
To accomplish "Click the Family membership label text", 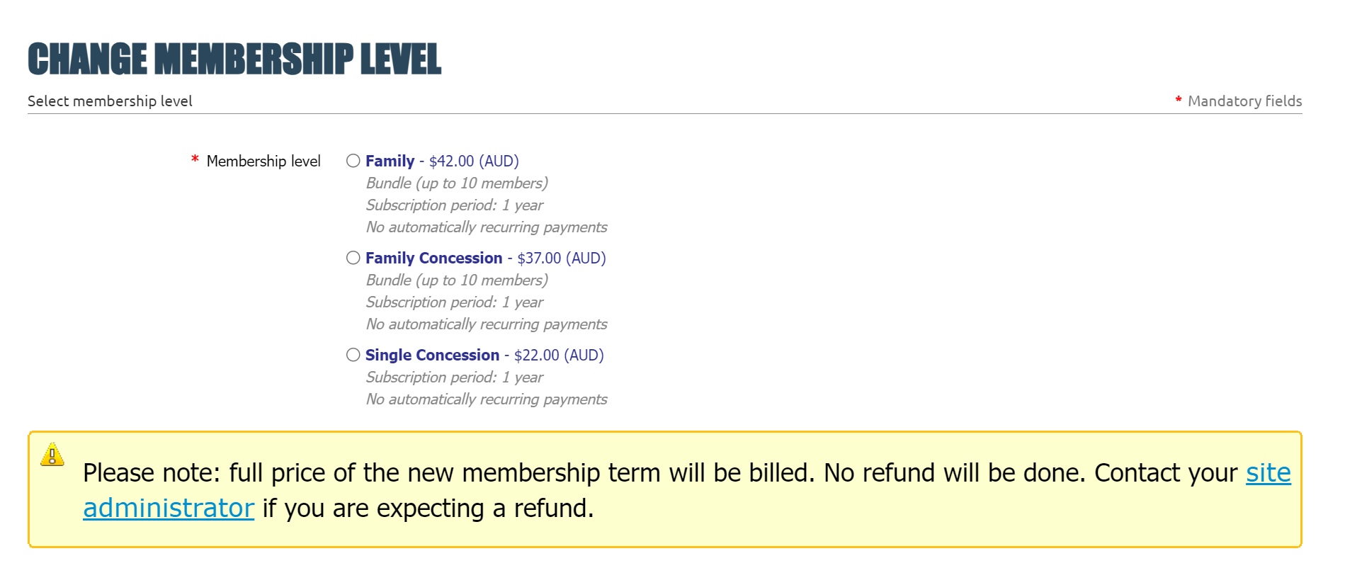I will pos(390,161).
